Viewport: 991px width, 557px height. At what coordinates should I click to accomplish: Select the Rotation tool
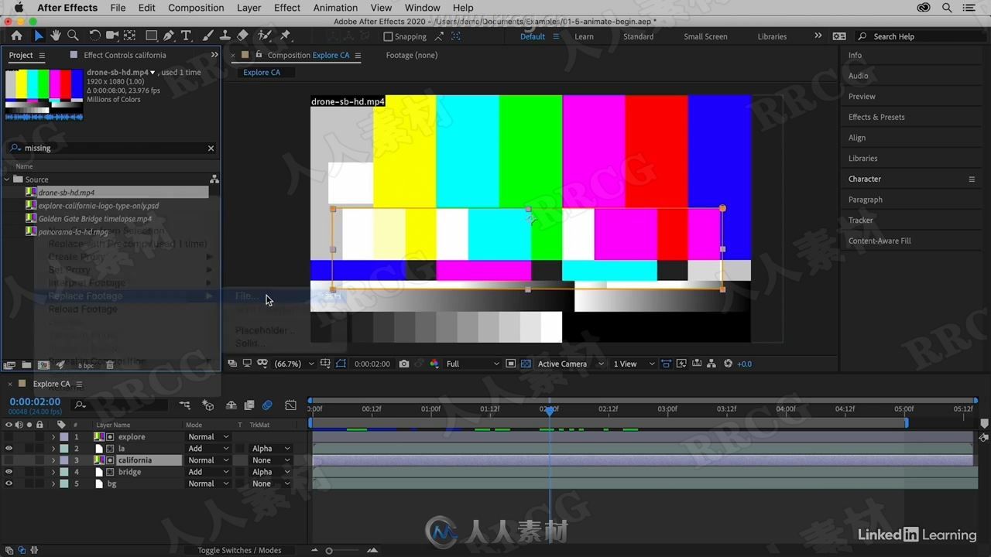[94, 36]
